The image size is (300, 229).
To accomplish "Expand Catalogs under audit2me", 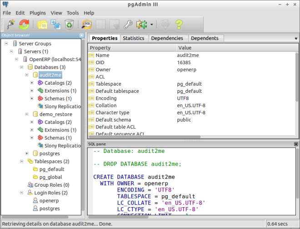I will (x=32, y=83).
